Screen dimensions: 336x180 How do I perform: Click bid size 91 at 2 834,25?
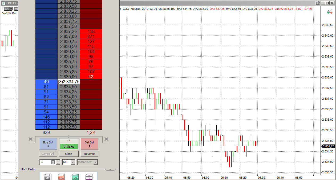[x=46, y=92]
